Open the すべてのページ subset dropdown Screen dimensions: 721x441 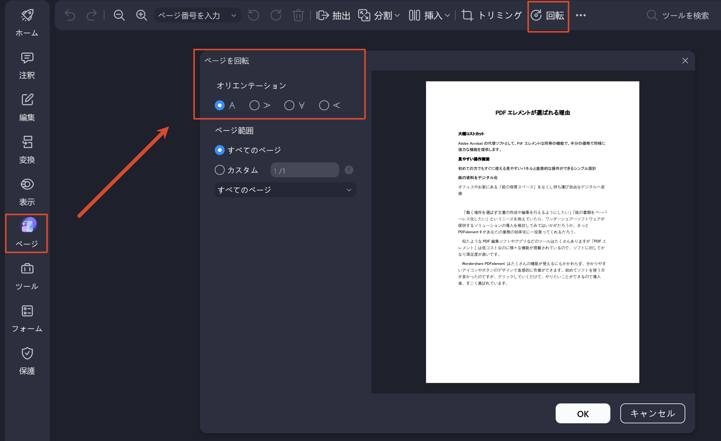(285, 190)
